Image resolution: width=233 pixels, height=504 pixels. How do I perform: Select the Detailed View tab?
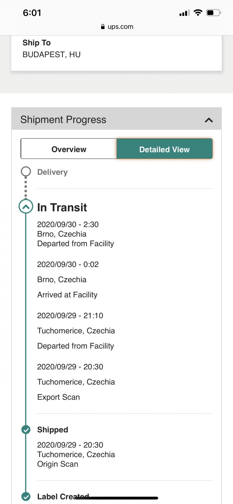(164, 149)
